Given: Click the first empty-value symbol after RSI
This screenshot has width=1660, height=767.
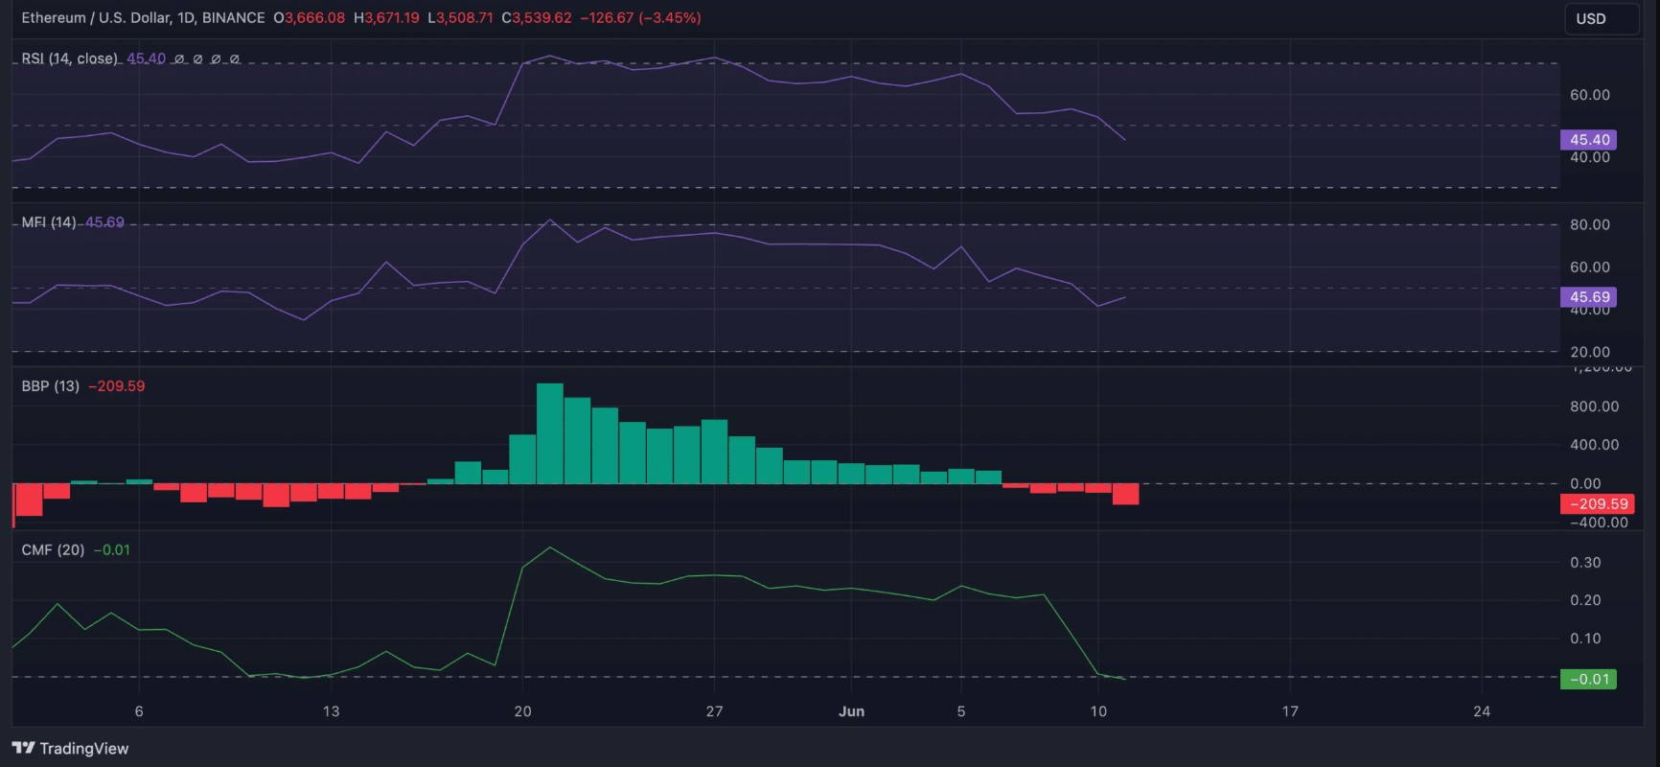Looking at the screenshot, I should [179, 58].
